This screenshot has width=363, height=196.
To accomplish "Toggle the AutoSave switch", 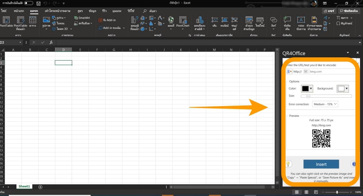I will [29, 3].
